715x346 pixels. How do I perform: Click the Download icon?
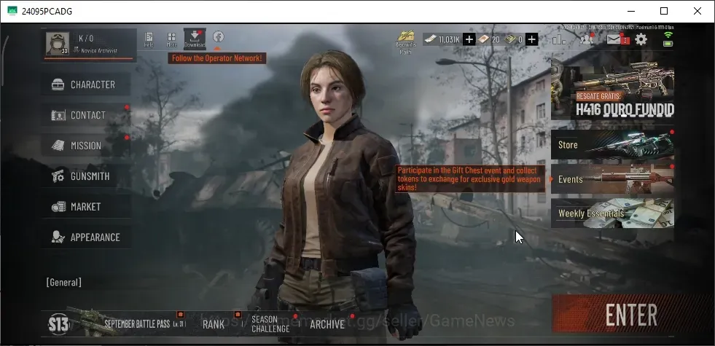pos(195,39)
